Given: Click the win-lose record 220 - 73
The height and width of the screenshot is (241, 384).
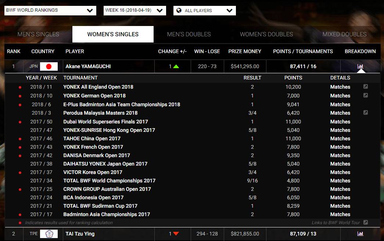Looking at the screenshot, I should click(x=207, y=66).
